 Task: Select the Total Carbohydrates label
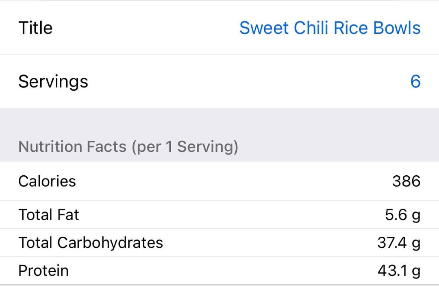click(x=91, y=243)
